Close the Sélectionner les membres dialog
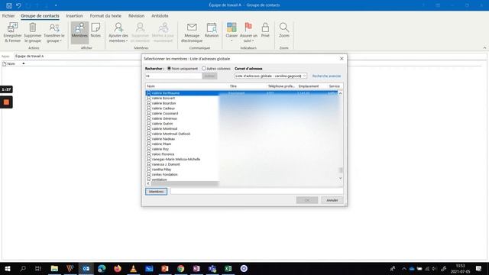489x275 pixels. point(342,59)
